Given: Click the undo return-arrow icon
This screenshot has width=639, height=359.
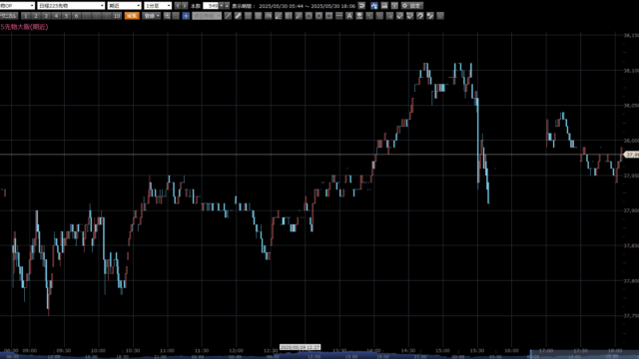Looking at the screenshot, I should tap(361, 6).
